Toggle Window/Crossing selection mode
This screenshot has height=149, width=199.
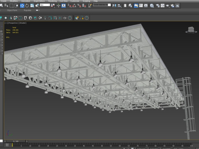(x=16, y=5)
